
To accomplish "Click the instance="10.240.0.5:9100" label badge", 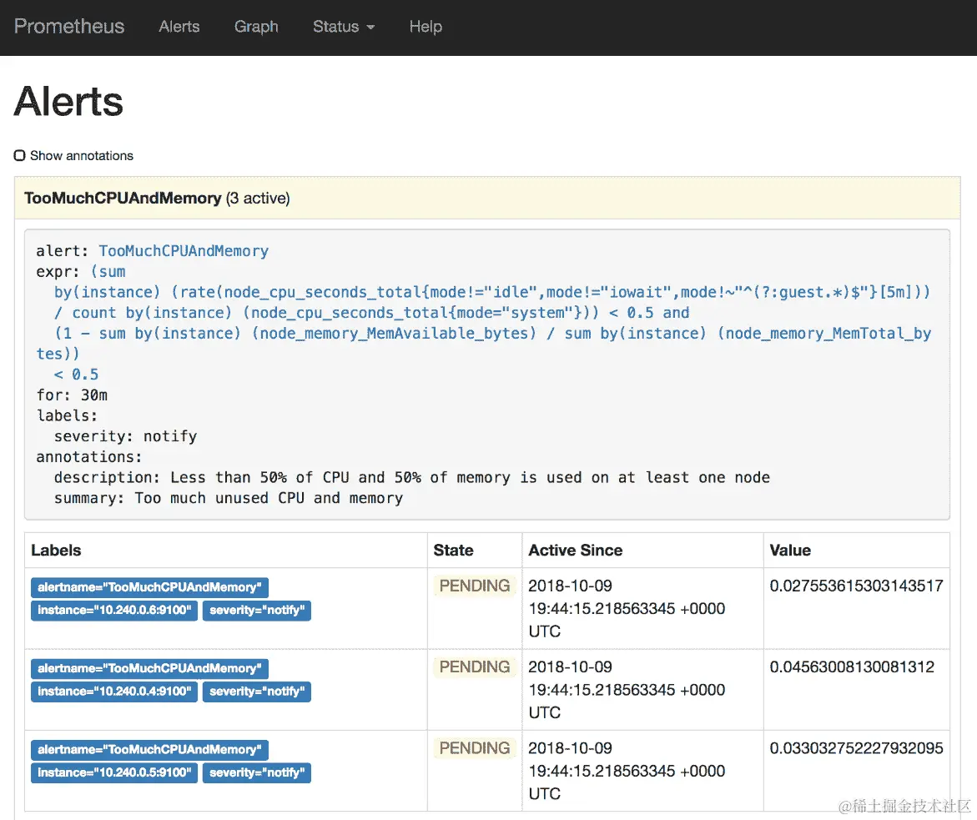I will click(x=114, y=772).
